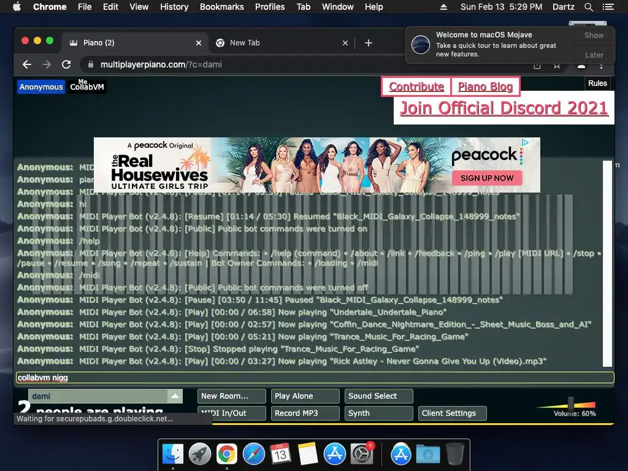Open Client Settings
The width and height of the screenshot is (628, 471).
click(453, 413)
